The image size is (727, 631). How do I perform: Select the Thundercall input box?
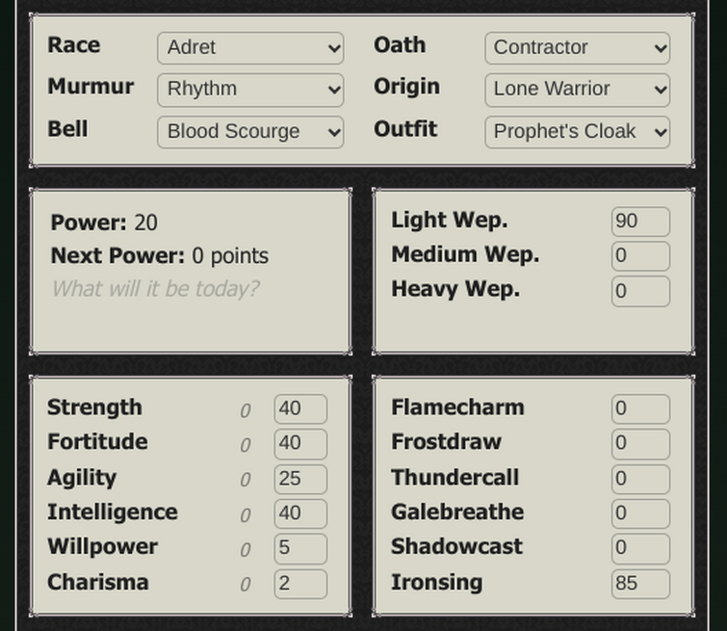click(x=639, y=479)
